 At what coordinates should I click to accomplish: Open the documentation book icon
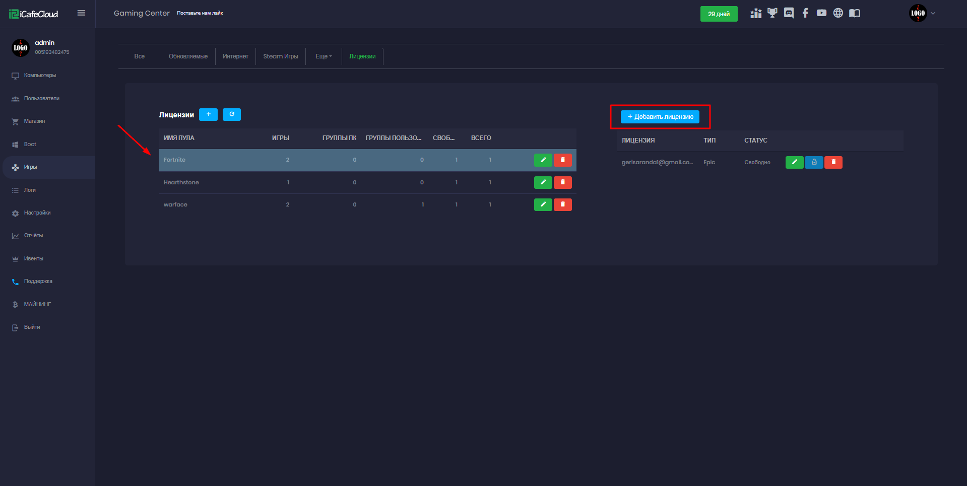point(855,13)
